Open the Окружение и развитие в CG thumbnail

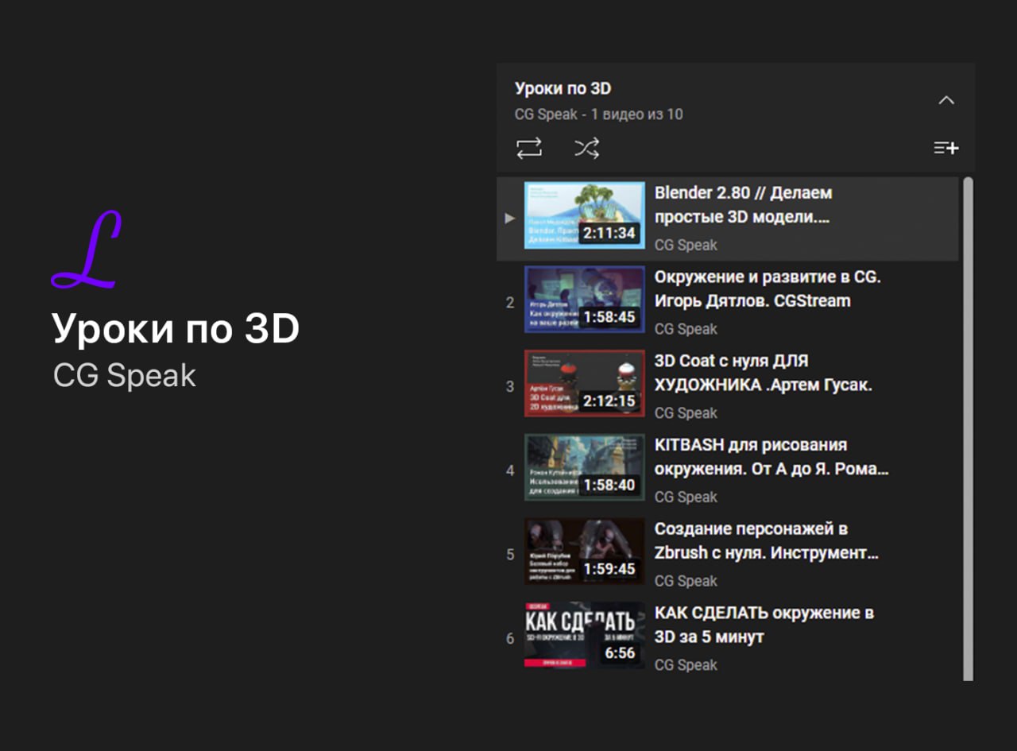[x=584, y=300]
